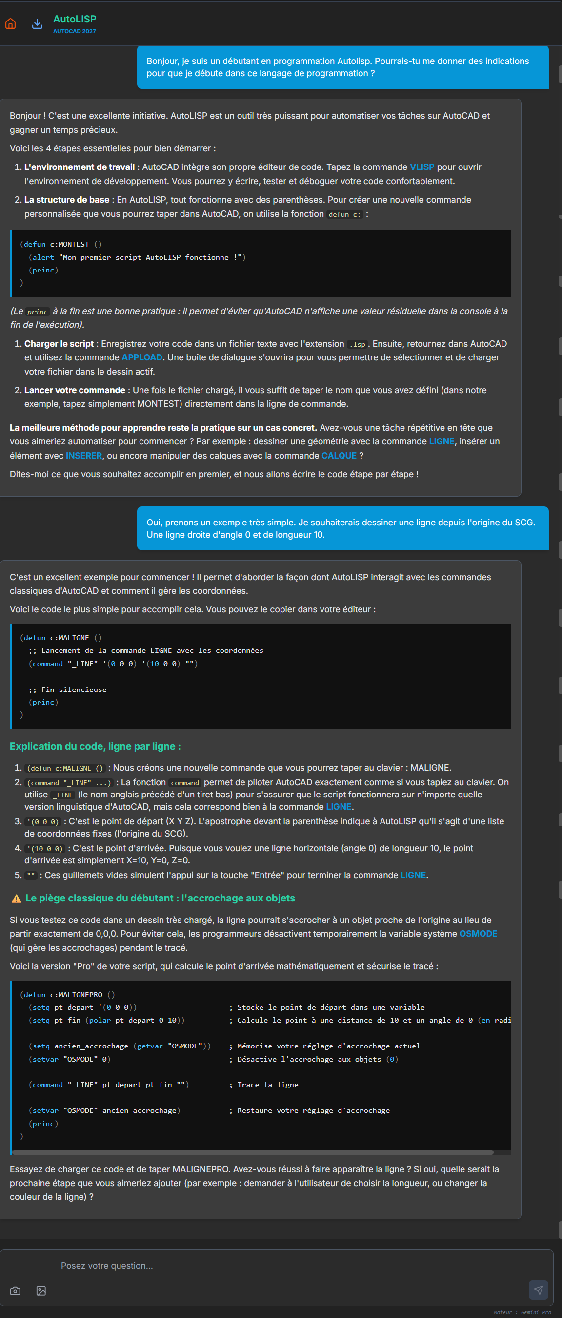562x1318 pixels.
Task: Open the VLISP command link
Action: (421, 167)
